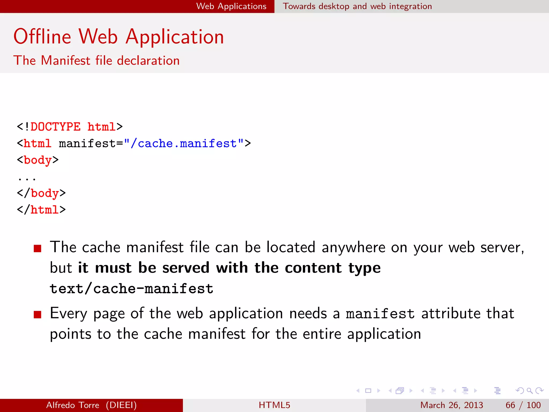Go to next frame arrow
Image resolution: width=549 pixels, height=412 pixels.
coord(411,391)
